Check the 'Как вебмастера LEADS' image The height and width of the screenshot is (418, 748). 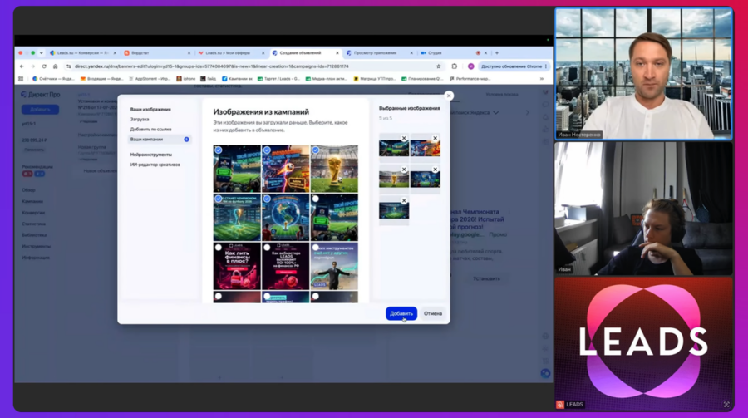[267, 247]
